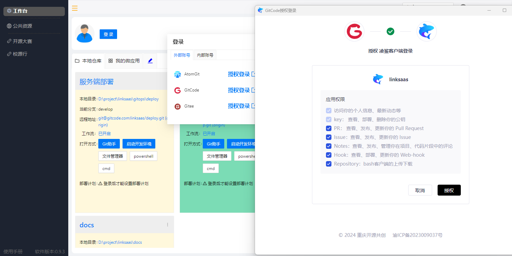The width and height of the screenshot is (512, 256).
Task: Uncheck the PR Pull Request permission
Action: click(329, 128)
